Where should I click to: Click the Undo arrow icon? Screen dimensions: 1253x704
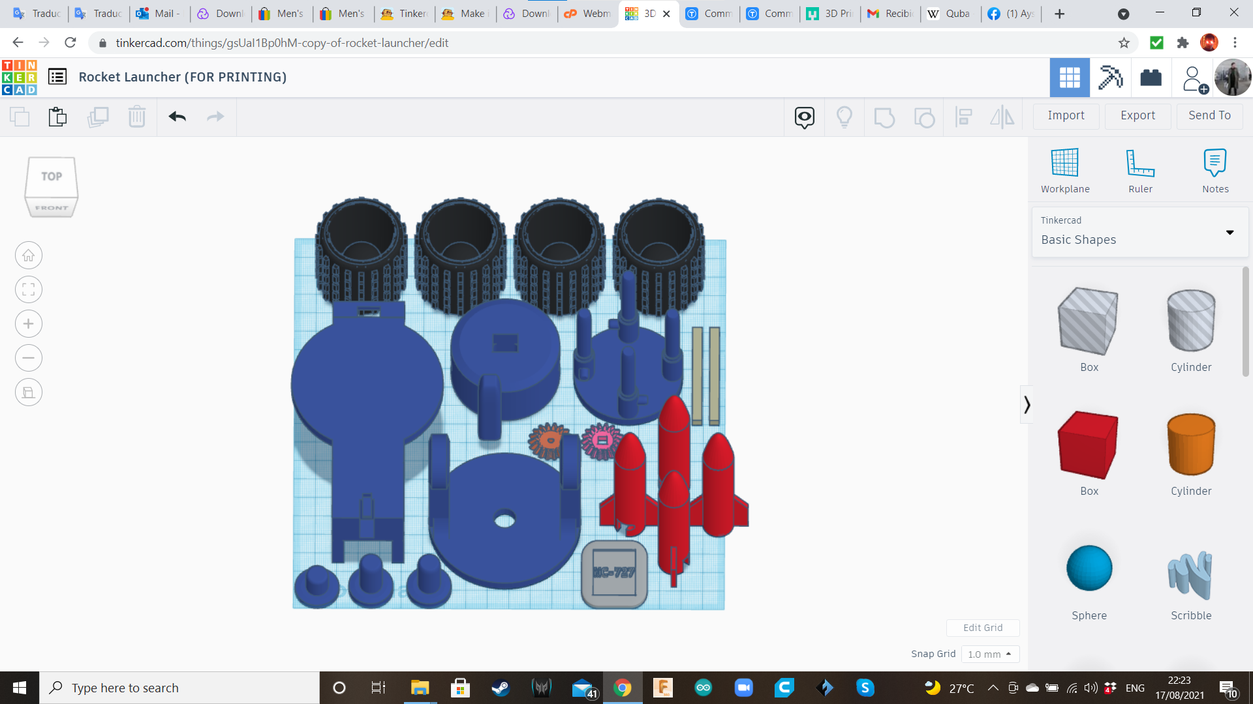pyautogui.click(x=177, y=117)
